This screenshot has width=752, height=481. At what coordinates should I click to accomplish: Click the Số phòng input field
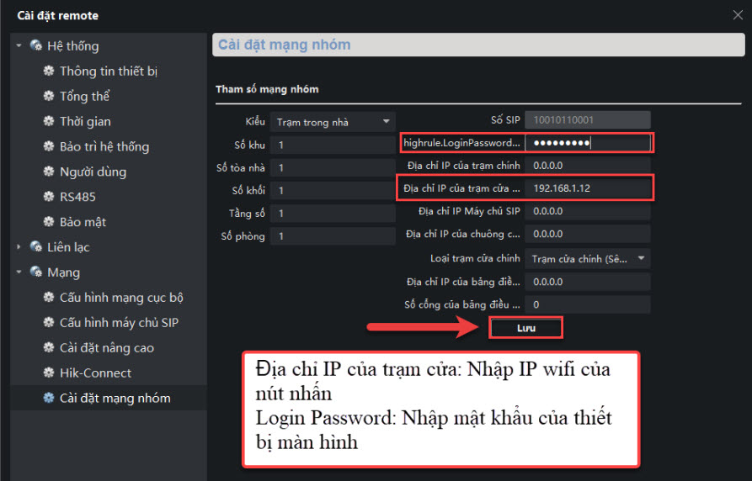pos(333,236)
